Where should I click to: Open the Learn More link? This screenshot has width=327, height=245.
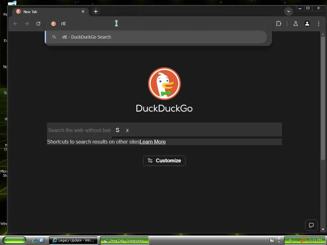pos(153,142)
